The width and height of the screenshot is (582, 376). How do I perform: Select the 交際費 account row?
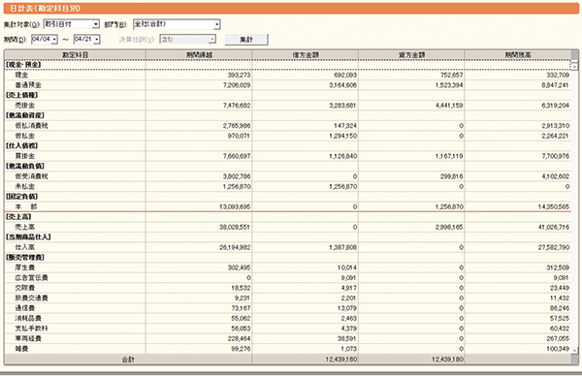click(x=287, y=288)
